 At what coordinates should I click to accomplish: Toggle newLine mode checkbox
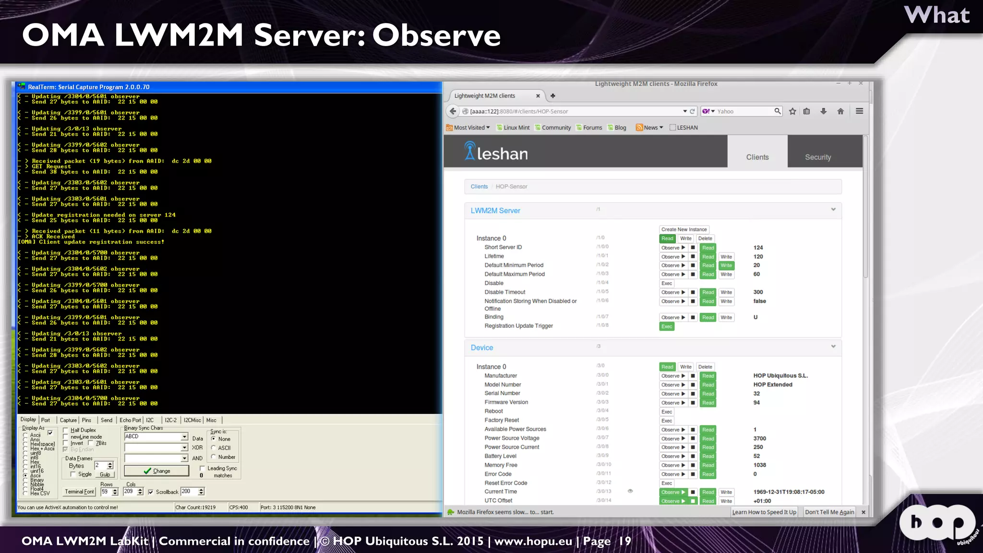coord(66,437)
